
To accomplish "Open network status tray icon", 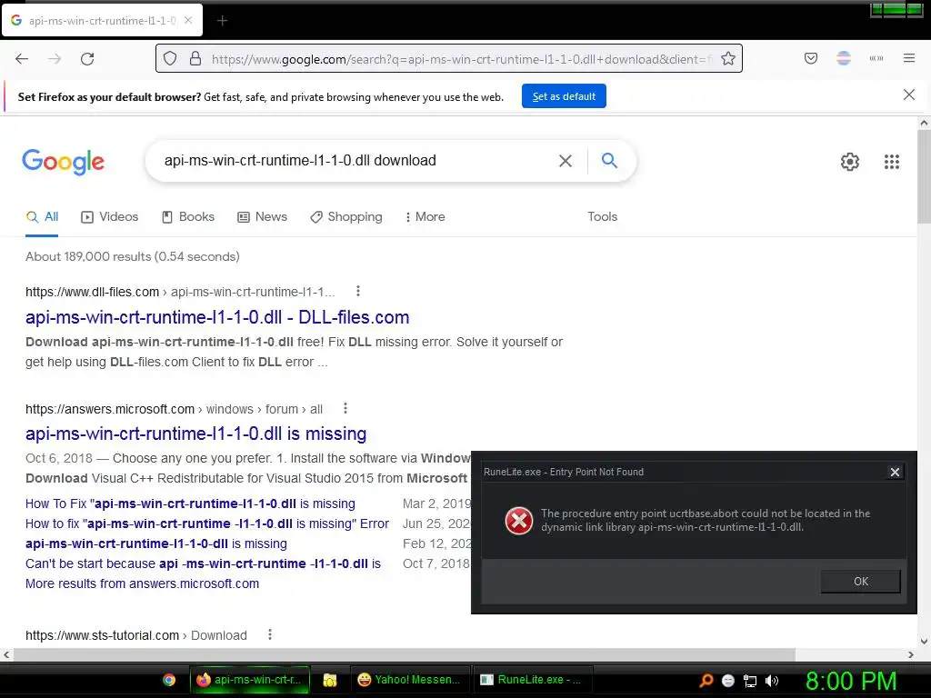I will pos(750,681).
